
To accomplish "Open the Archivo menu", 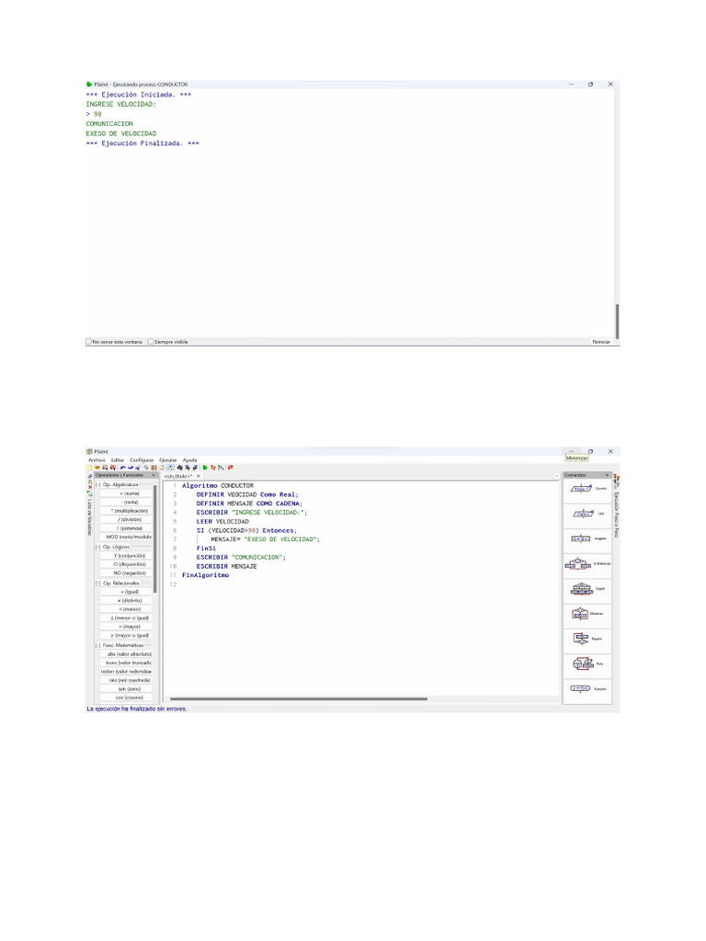I will click(x=97, y=460).
